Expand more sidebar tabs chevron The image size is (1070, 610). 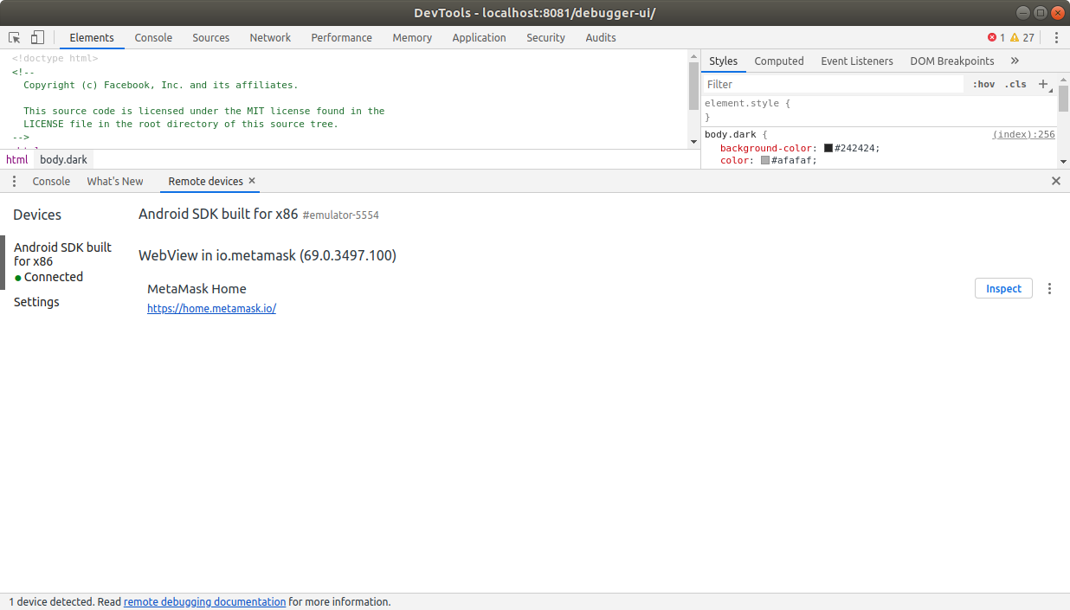[1015, 61]
